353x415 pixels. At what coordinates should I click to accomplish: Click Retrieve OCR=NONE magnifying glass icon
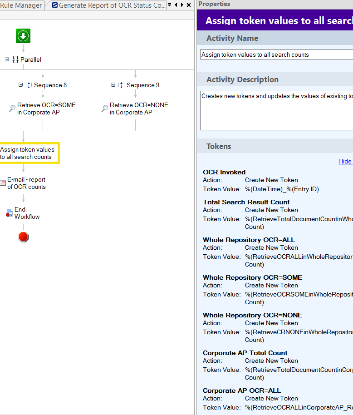[105, 109]
